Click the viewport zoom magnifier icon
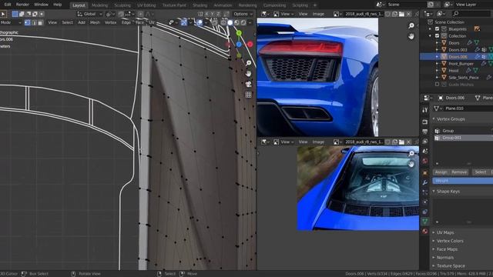The width and height of the screenshot is (493, 277). (248, 63)
